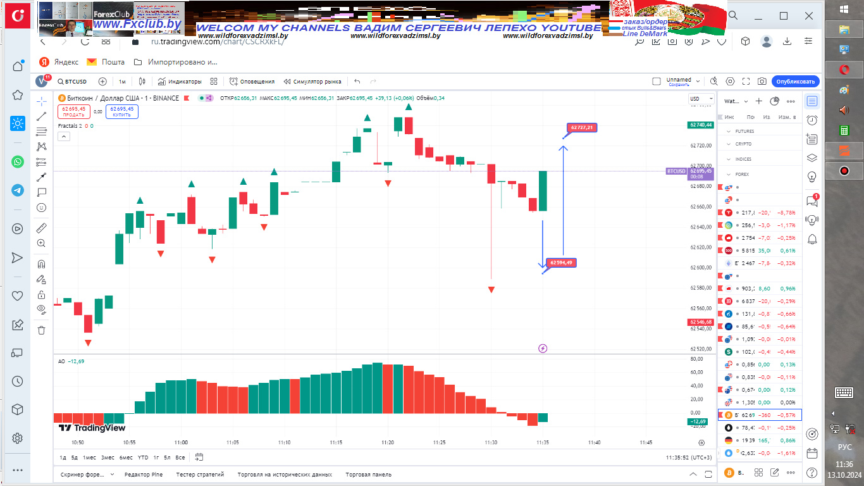Select the ruler measure tool
The width and height of the screenshot is (864, 486).
coord(42,228)
